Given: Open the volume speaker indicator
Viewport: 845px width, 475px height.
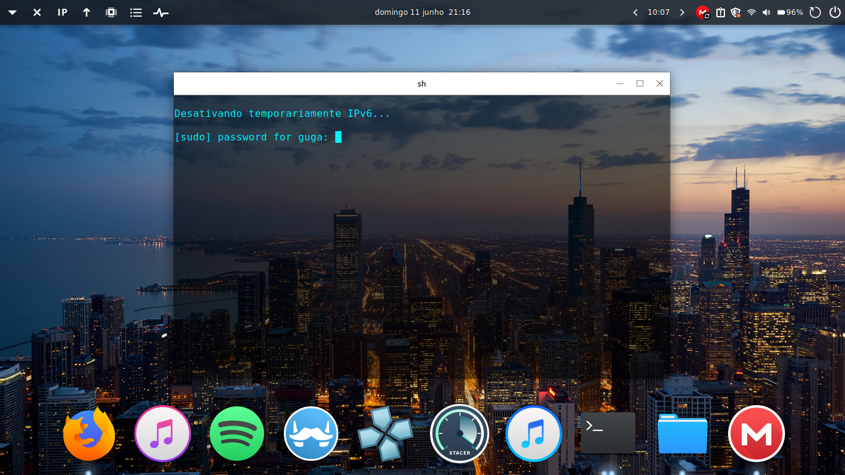Looking at the screenshot, I should click(x=767, y=12).
